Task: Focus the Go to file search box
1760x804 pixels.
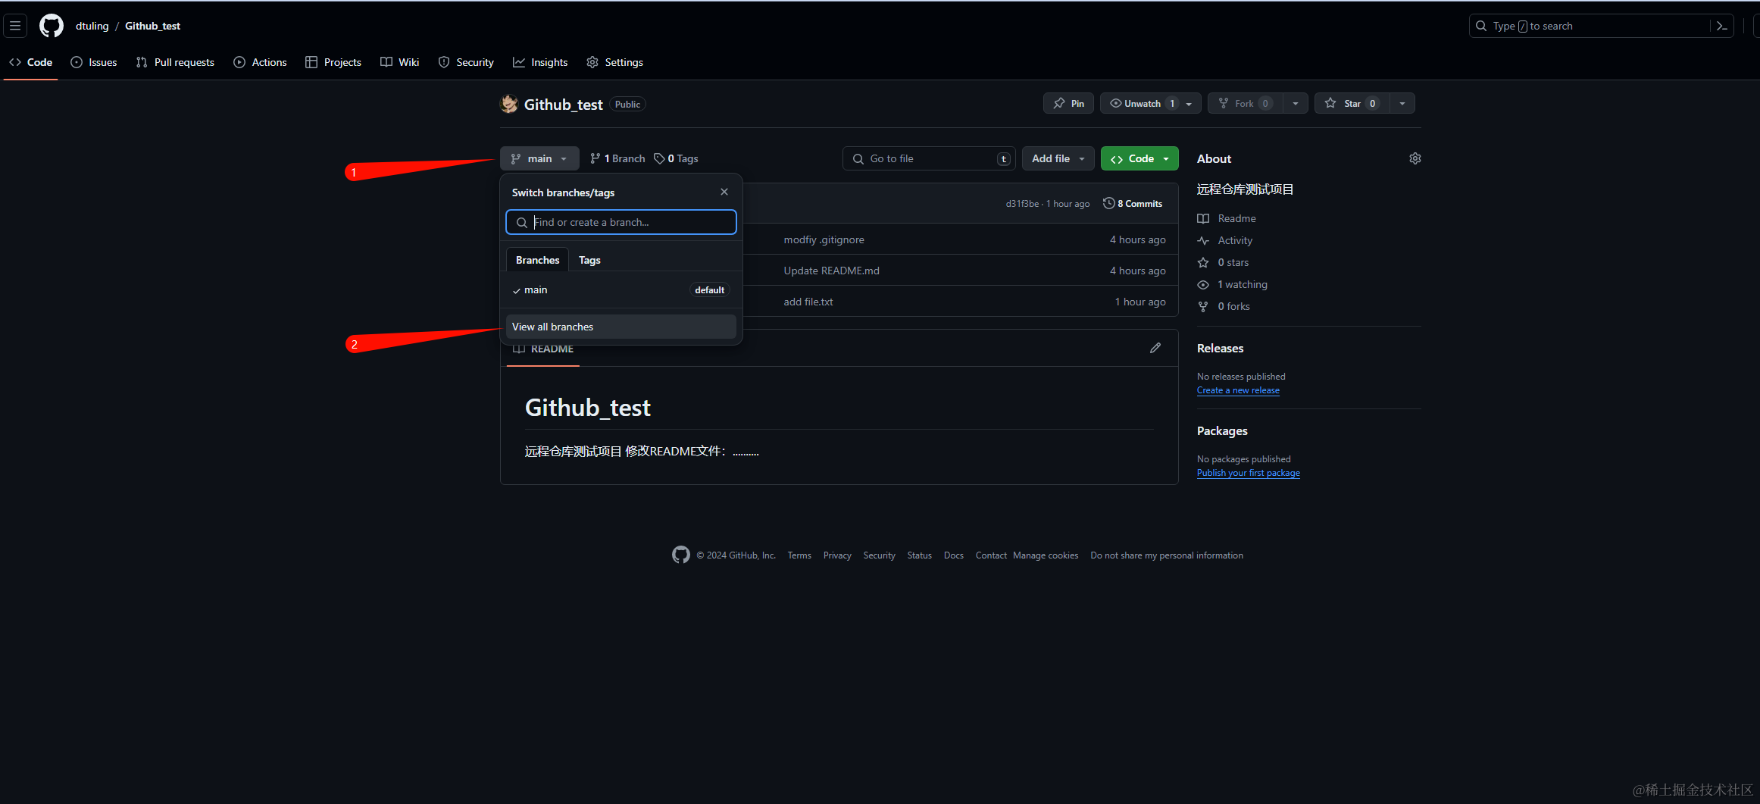Action: 929,158
